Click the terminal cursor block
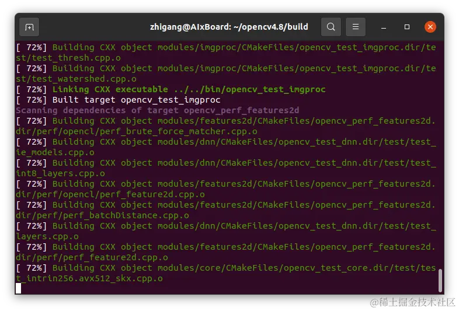Image resolution: width=459 pixels, height=311 pixels. (19, 288)
